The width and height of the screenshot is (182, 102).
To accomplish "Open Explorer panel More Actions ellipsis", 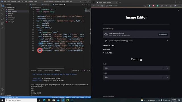I will click(x=26, y=5).
